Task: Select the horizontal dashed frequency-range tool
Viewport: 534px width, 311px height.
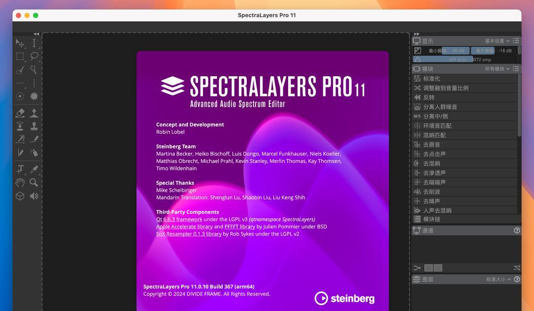Action: coord(20,83)
